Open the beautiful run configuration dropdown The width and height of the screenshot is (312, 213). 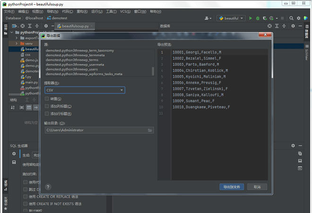[x=231, y=18]
